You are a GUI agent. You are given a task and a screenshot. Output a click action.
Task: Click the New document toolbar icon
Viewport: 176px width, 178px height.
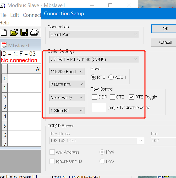coord(4,32)
